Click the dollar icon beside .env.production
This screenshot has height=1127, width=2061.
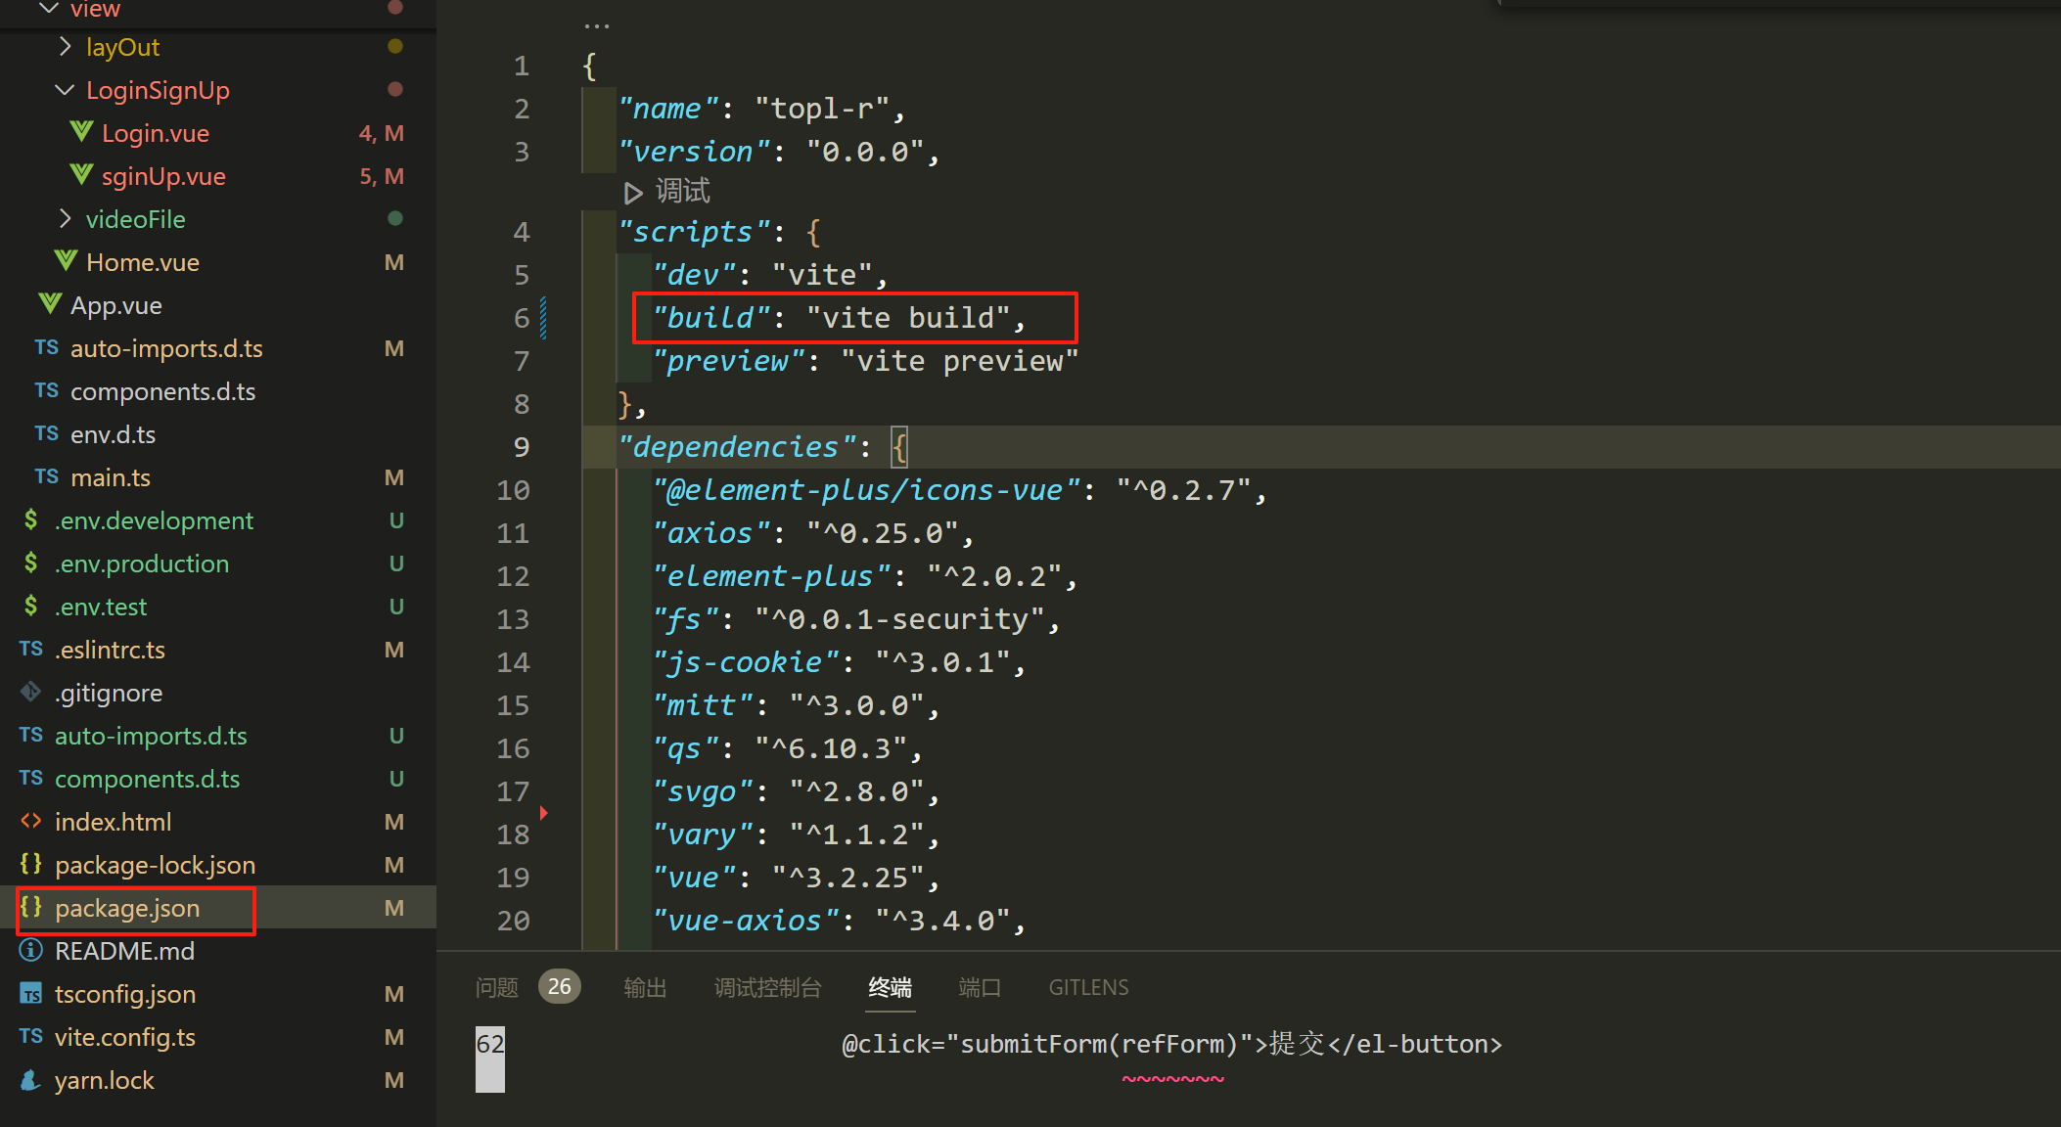[30, 563]
